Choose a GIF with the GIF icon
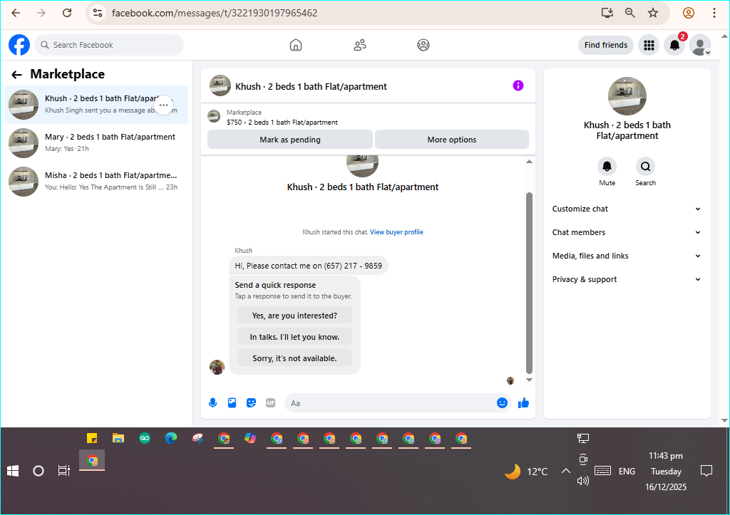Image resolution: width=730 pixels, height=515 pixels. (270, 403)
